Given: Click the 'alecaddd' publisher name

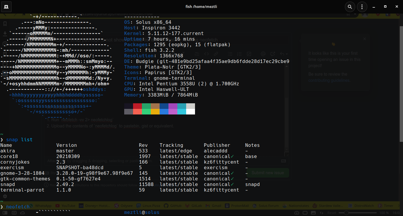Looking at the screenshot, I should (x=216, y=151).
